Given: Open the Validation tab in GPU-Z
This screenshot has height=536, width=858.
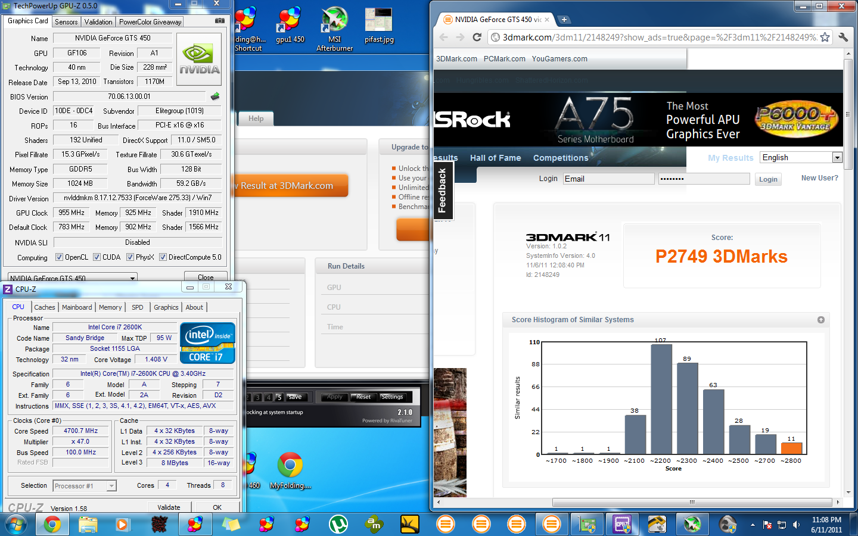Looking at the screenshot, I should click(98, 21).
